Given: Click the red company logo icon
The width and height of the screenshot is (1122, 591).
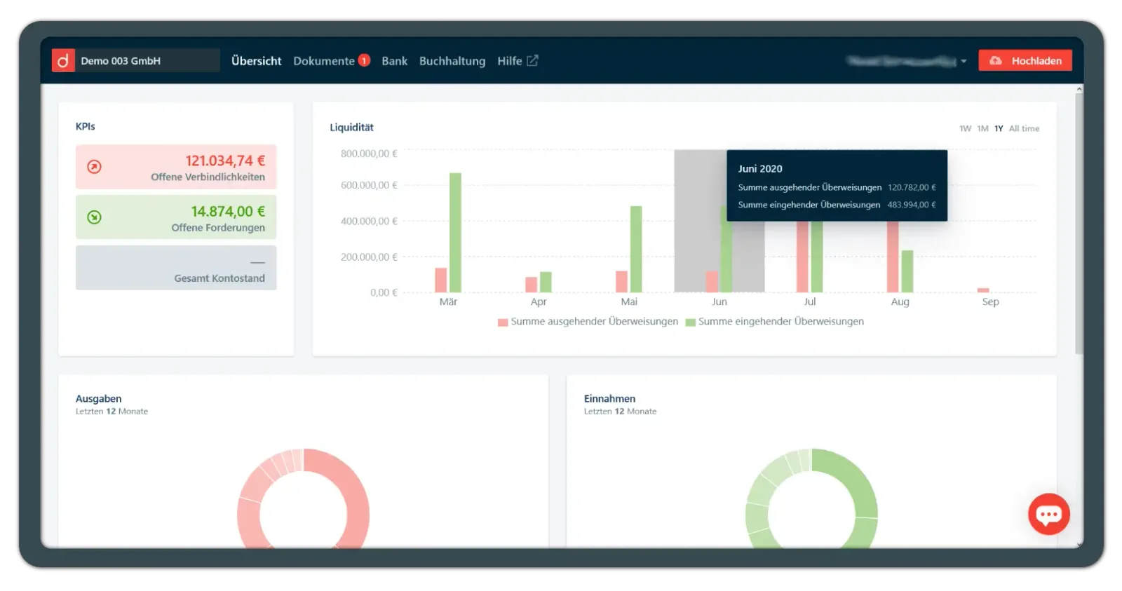Looking at the screenshot, I should (x=63, y=61).
